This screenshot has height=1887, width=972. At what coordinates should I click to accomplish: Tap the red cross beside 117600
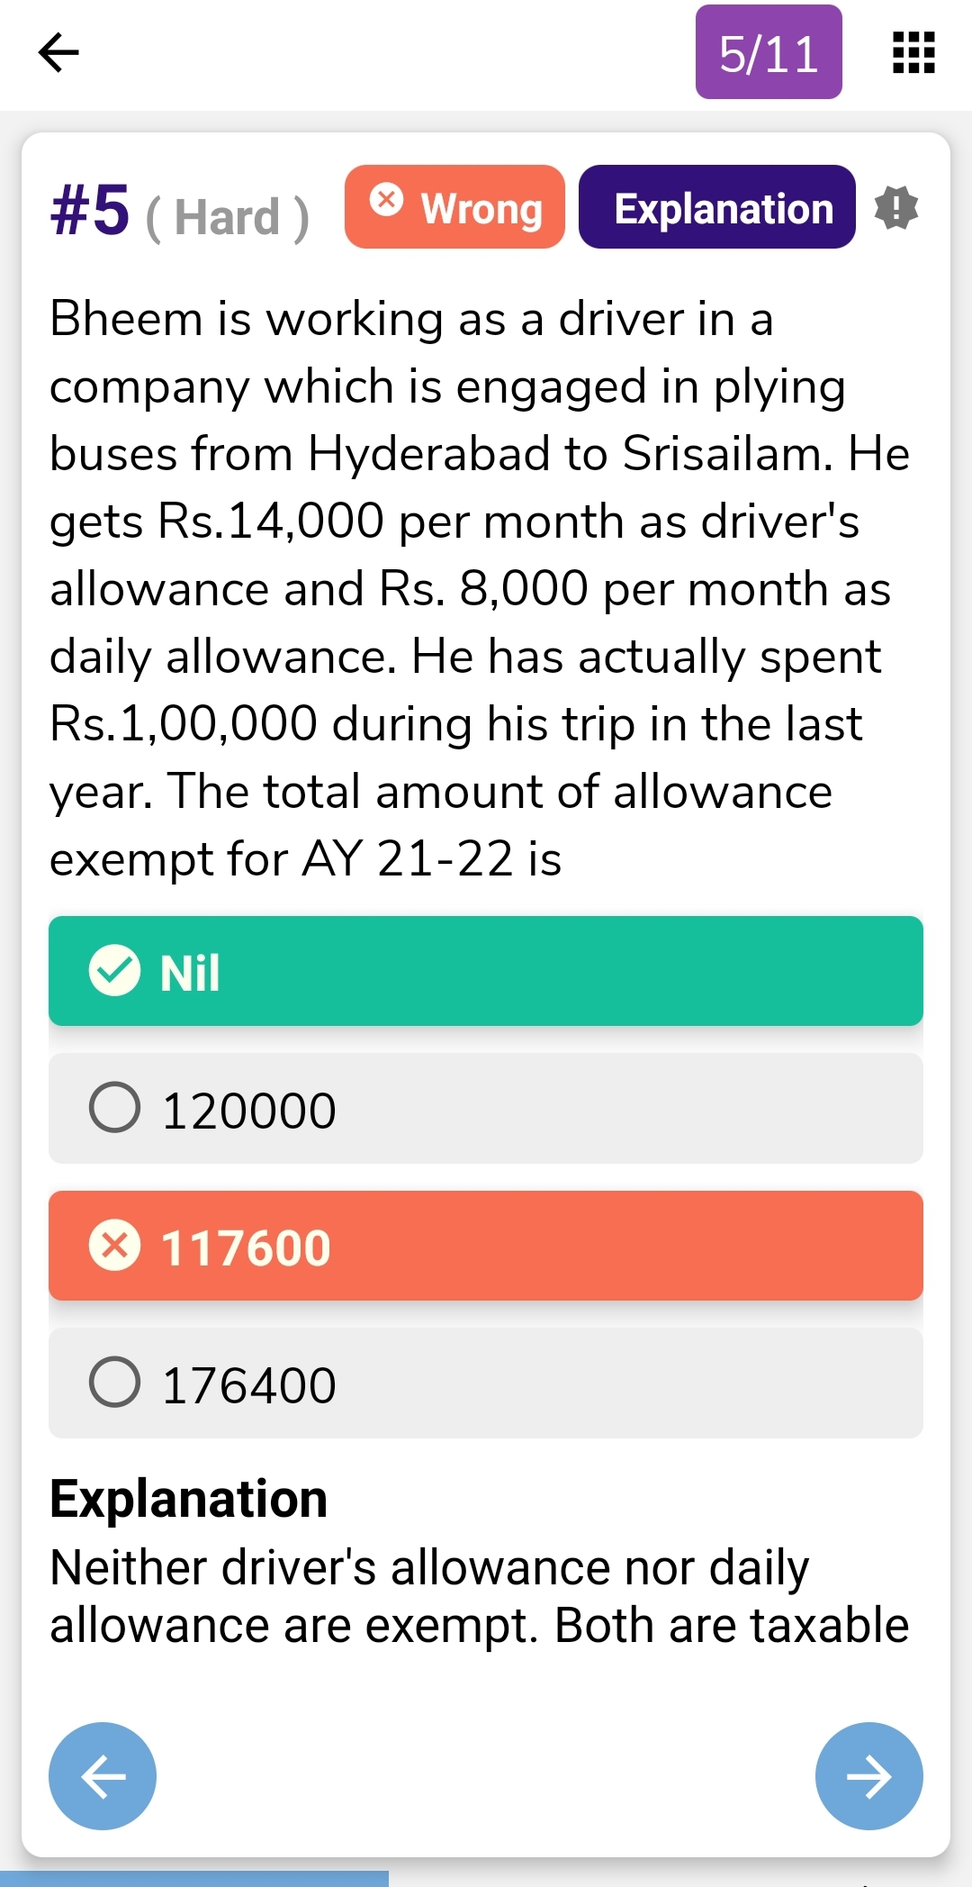114,1246
